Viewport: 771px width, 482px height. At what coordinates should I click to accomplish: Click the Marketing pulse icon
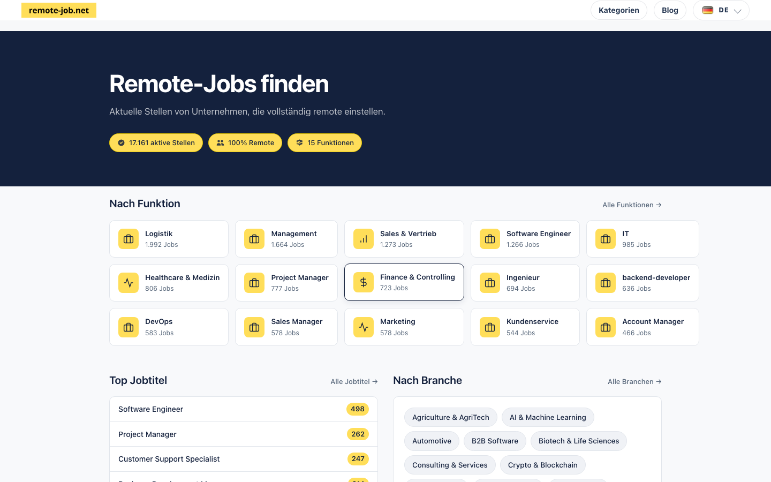coord(364,327)
